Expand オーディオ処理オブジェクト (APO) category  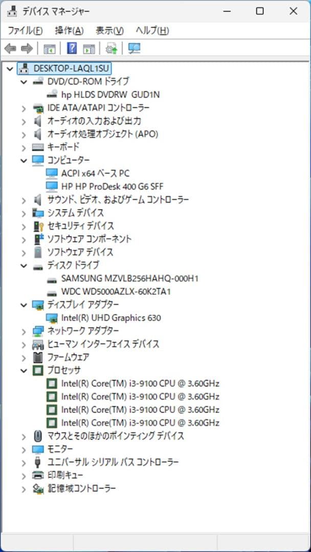[24, 134]
